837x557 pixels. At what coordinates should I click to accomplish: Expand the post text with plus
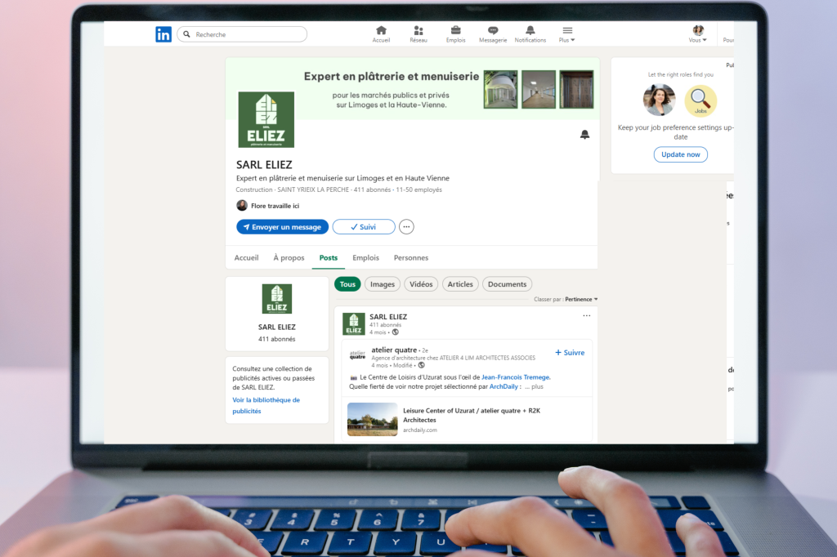pyautogui.click(x=537, y=387)
